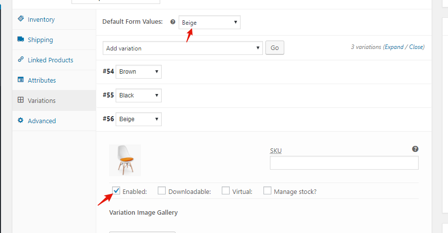This screenshot has width=448, height=233.
Task: Switch to the Shipping tab
Action: coord(40,40)
